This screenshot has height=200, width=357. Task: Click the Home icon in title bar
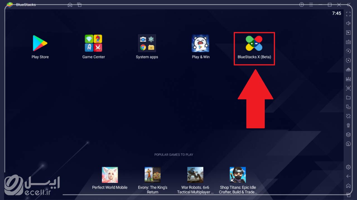pyautogui.click(x=70, y=5)
